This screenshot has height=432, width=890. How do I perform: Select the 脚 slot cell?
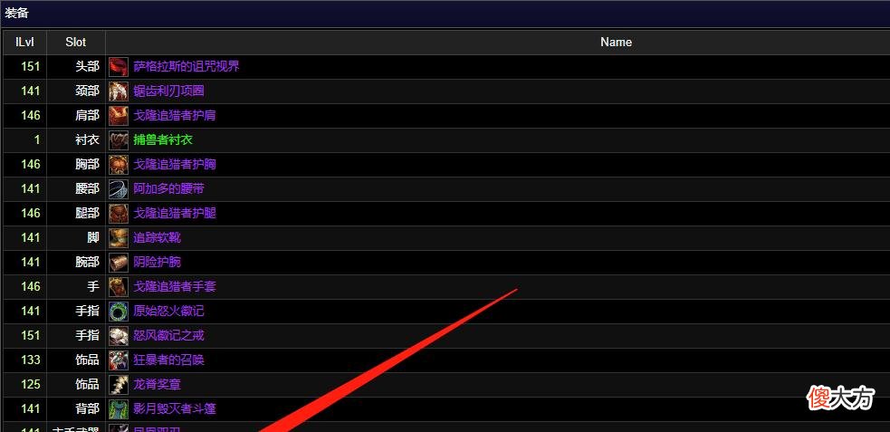tap(76, 237)
